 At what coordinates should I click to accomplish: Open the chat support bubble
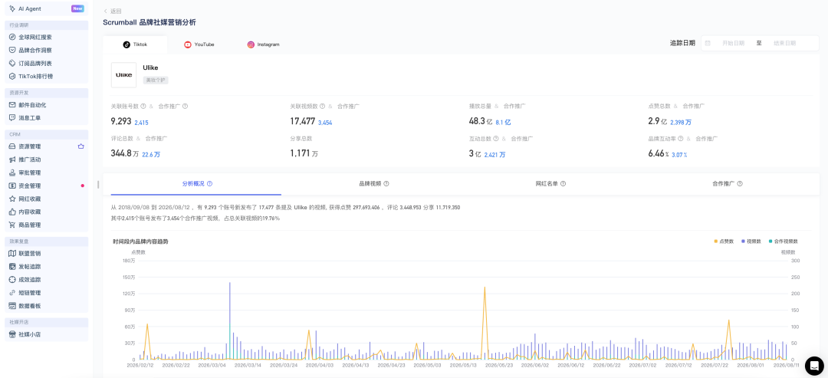pos(814,365)
